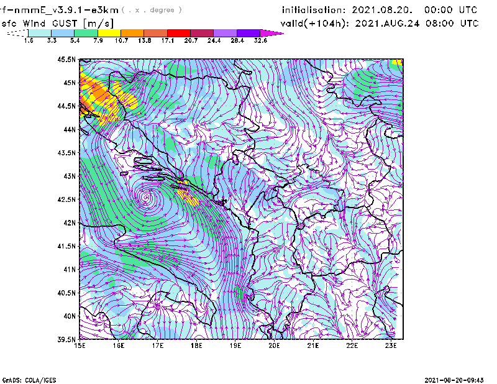Screen dimensions: 497x384
Task: Click the '39.5N' latitude label
Action: (67, 340)
